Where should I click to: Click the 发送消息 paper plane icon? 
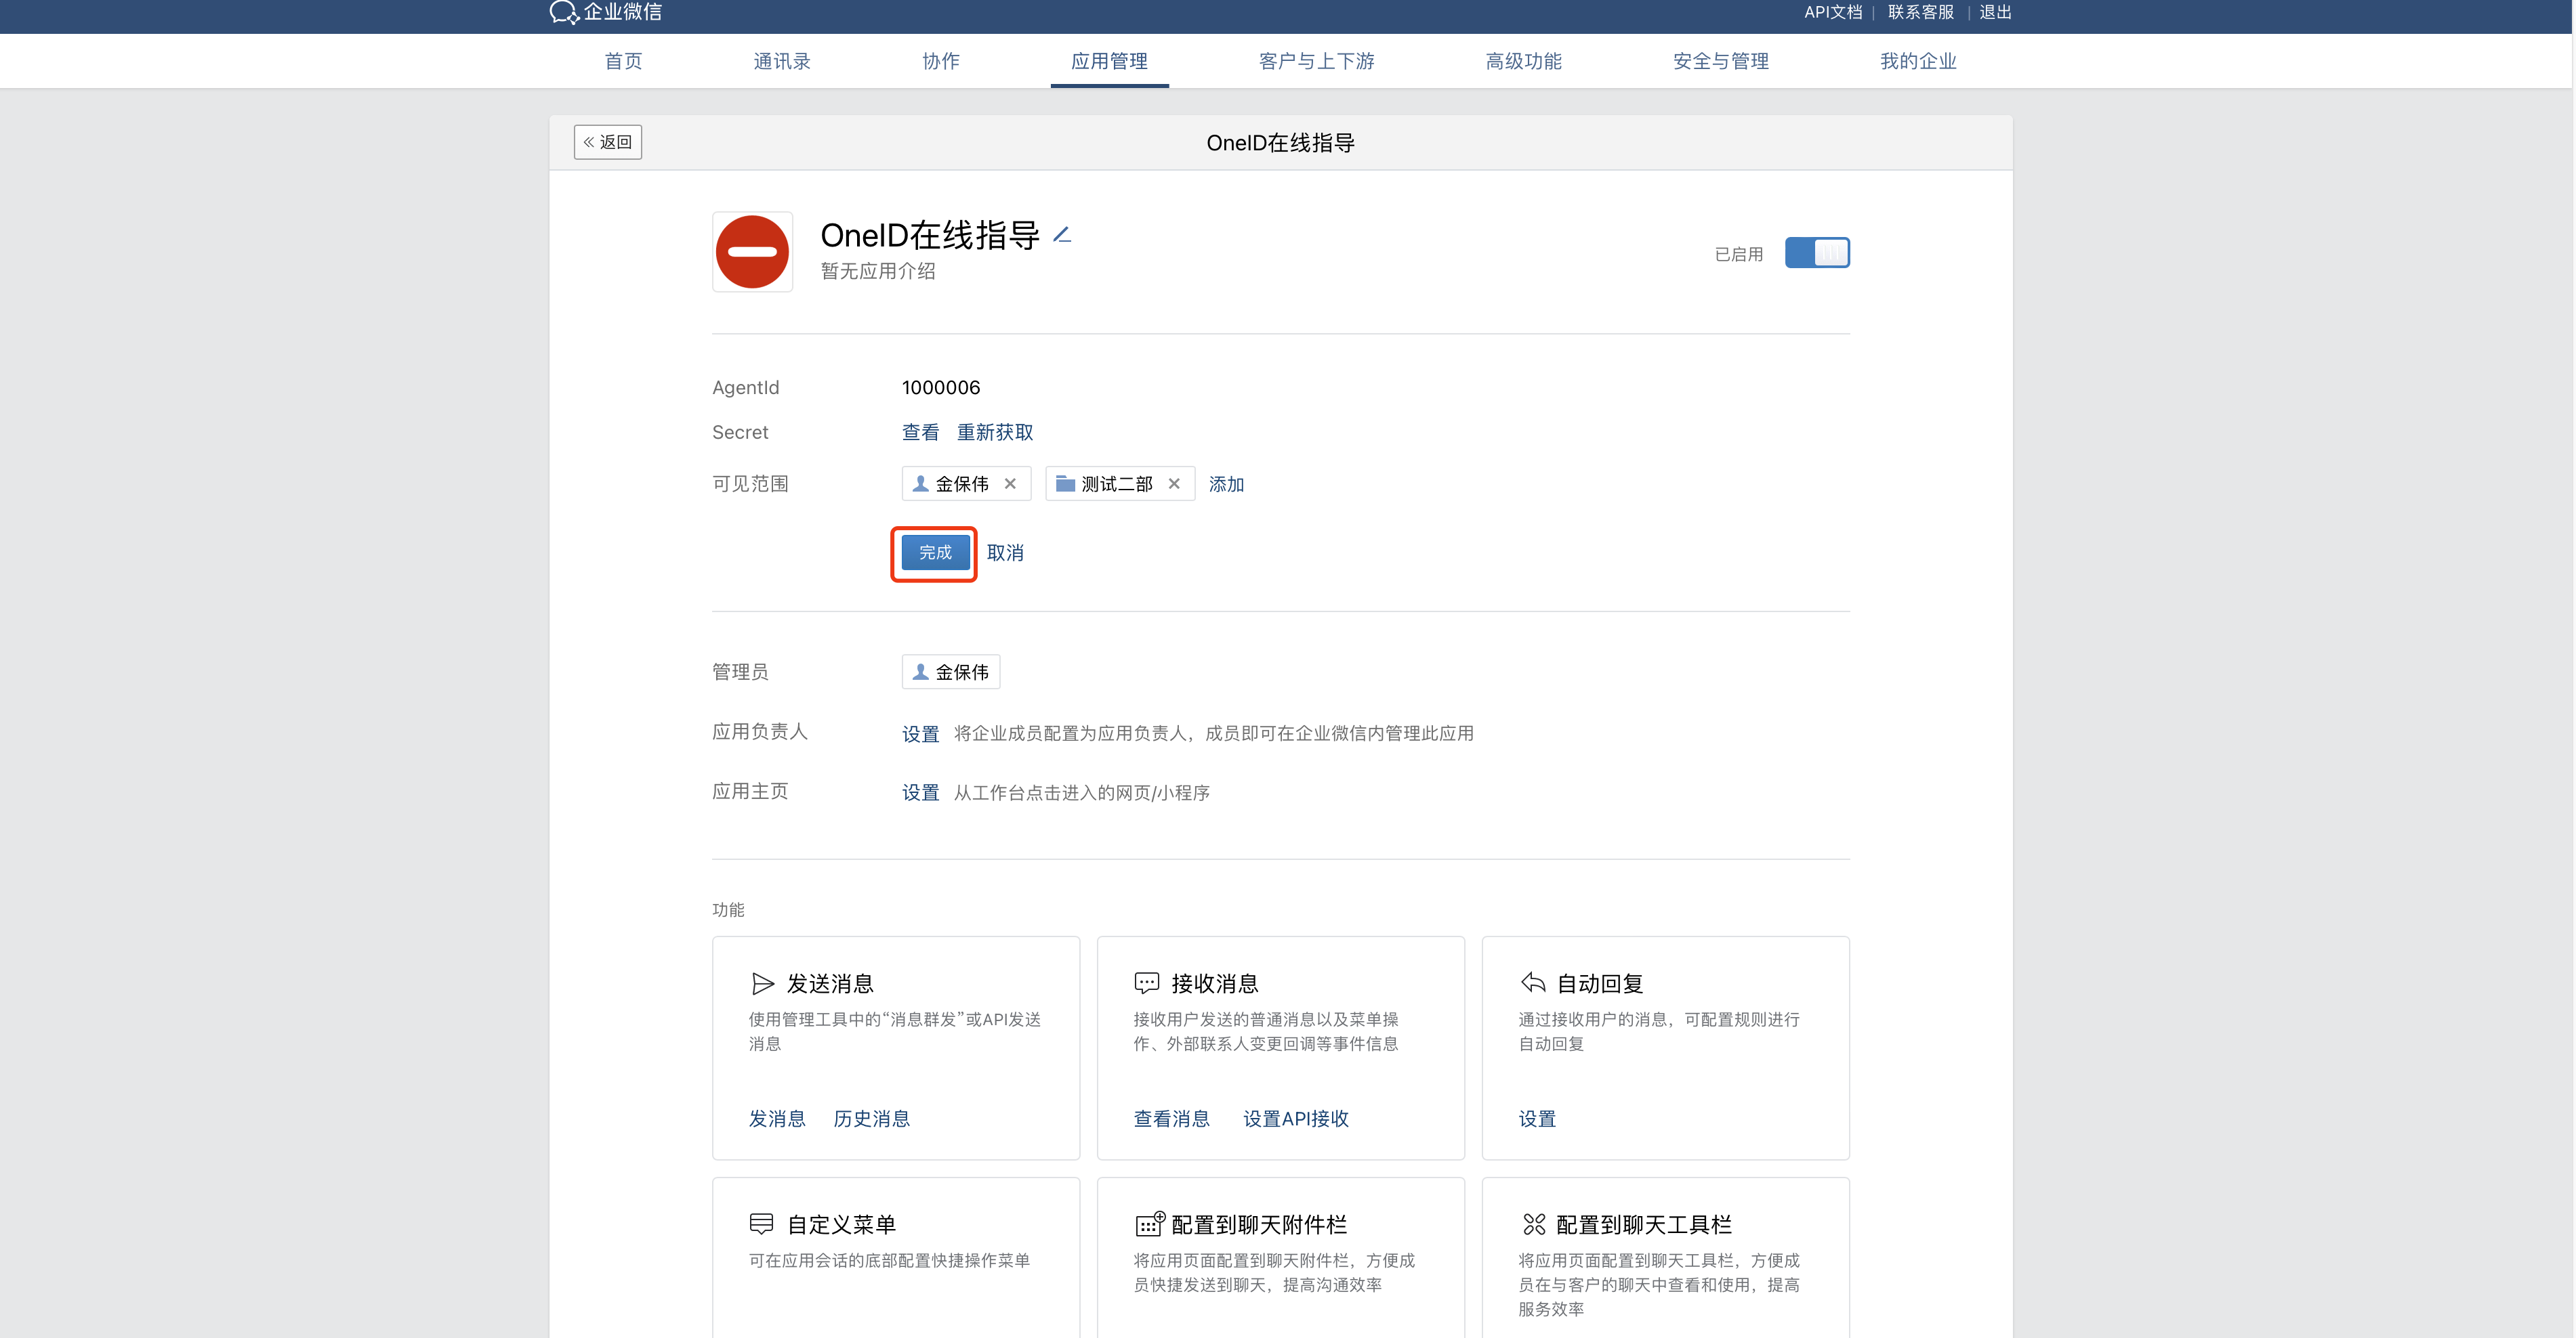pos(762,983)
